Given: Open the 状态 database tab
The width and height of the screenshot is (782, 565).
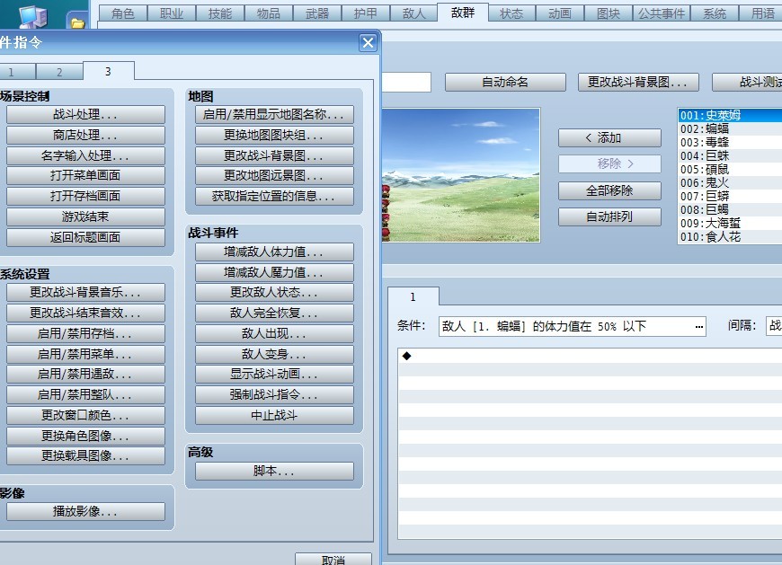Looking at the screenshot, I should [x=511, y=13].
